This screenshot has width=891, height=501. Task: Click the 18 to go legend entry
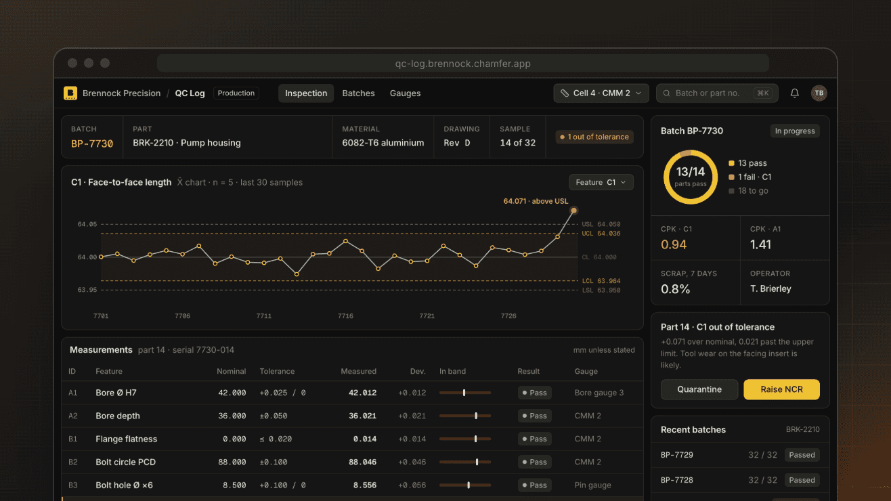[x=749, y=191]
